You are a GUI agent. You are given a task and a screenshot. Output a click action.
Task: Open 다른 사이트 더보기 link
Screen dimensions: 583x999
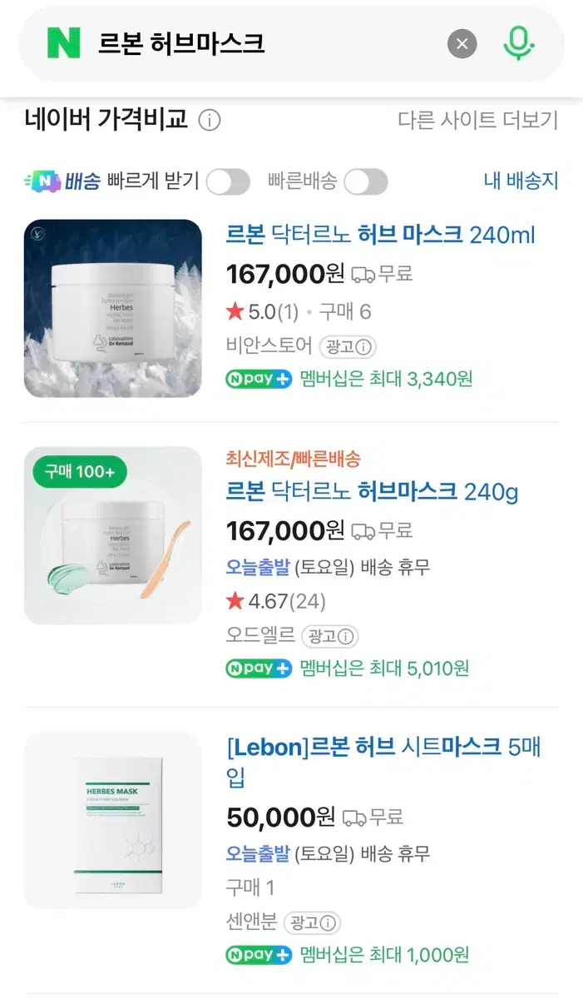pyautogui.click(x=478, y=120)
